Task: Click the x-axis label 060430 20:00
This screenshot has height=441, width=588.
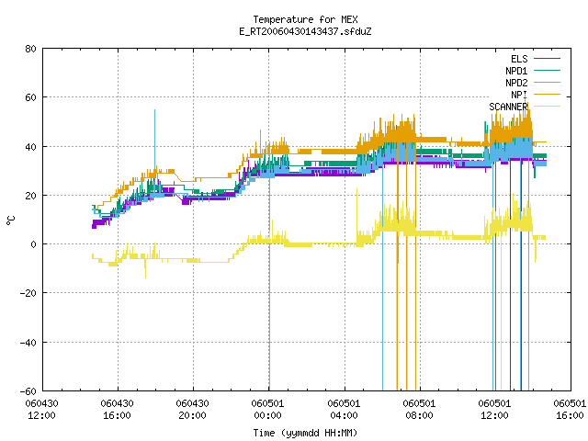Action: [192, 409]
